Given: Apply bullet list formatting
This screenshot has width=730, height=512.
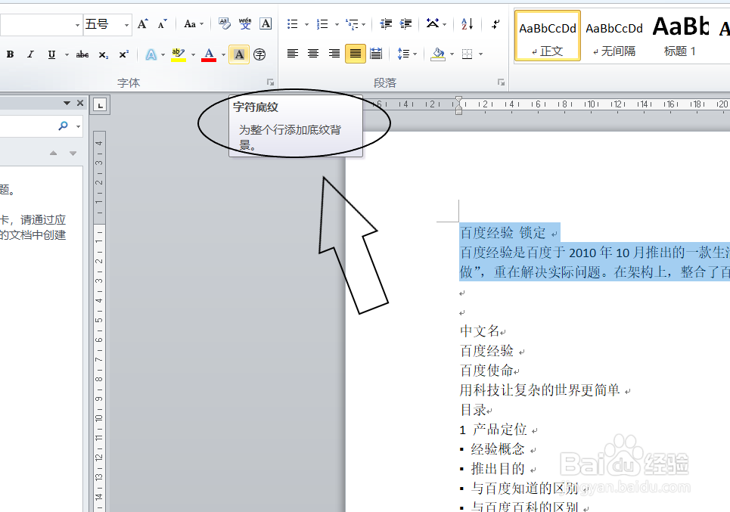Looking at the screenshot, I should (292, 23).
